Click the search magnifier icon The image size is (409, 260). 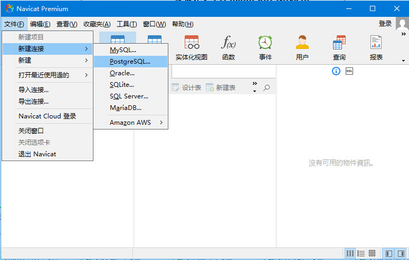267,88
